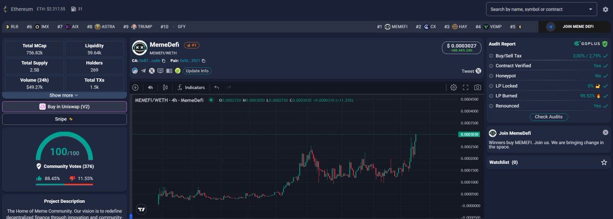This screenshot has width=613, height=219.
Task: Undo last chart action
Action: [217, 88]
